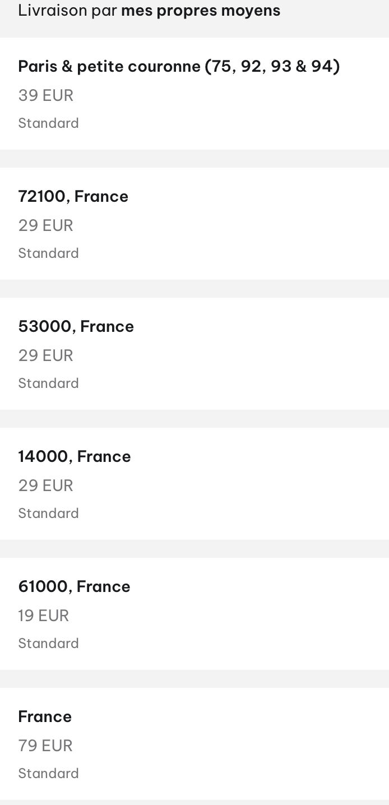
Task: Click the 79 EUR price label
Action: (45, 746)
